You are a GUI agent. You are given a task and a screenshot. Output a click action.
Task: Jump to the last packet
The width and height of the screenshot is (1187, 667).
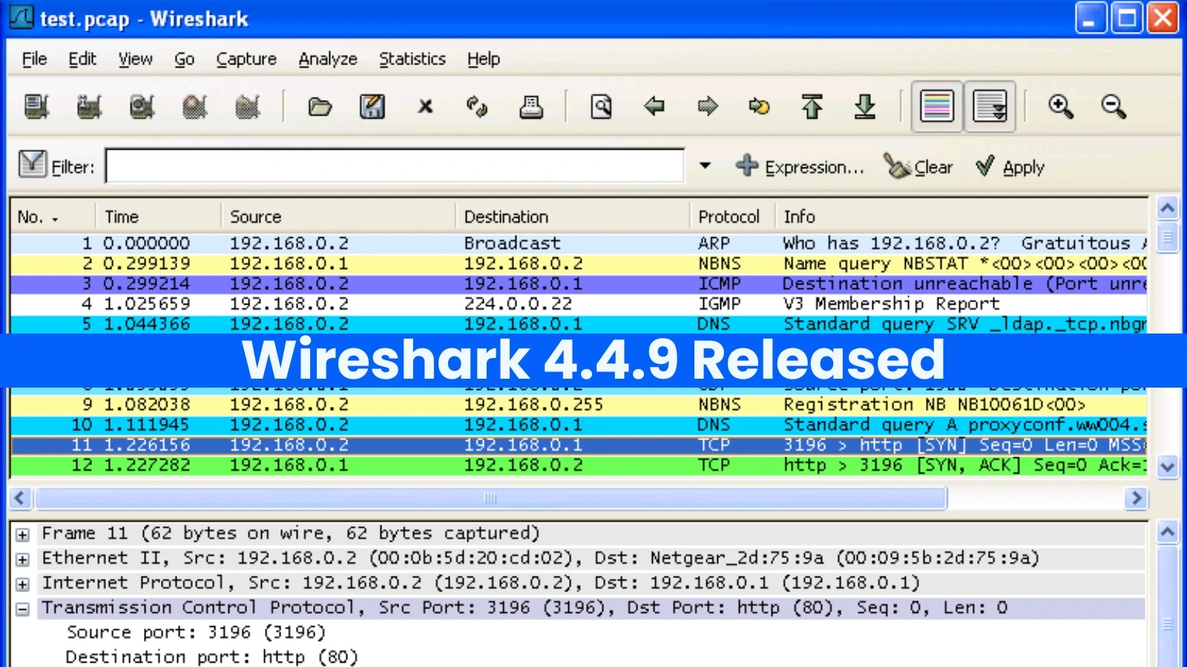[x=865, y=106]
